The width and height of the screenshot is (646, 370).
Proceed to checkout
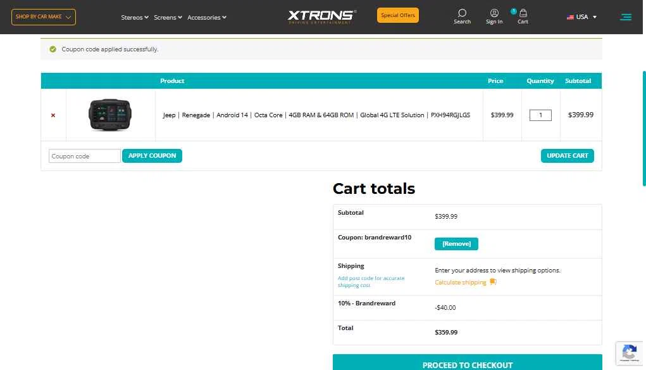pyautogui.click(x=467, y=363)
